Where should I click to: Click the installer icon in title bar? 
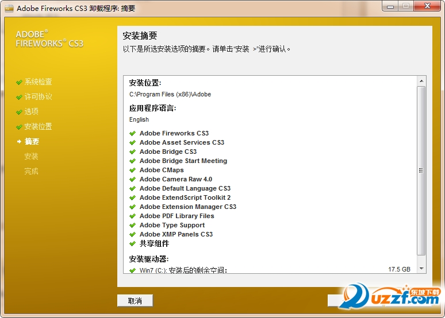(9, 8)
